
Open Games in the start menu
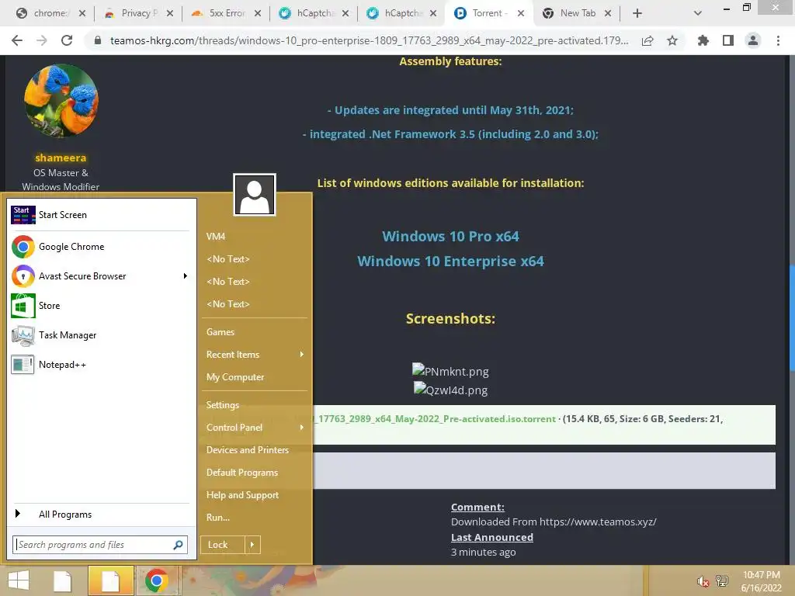click(x=220, y=332)
